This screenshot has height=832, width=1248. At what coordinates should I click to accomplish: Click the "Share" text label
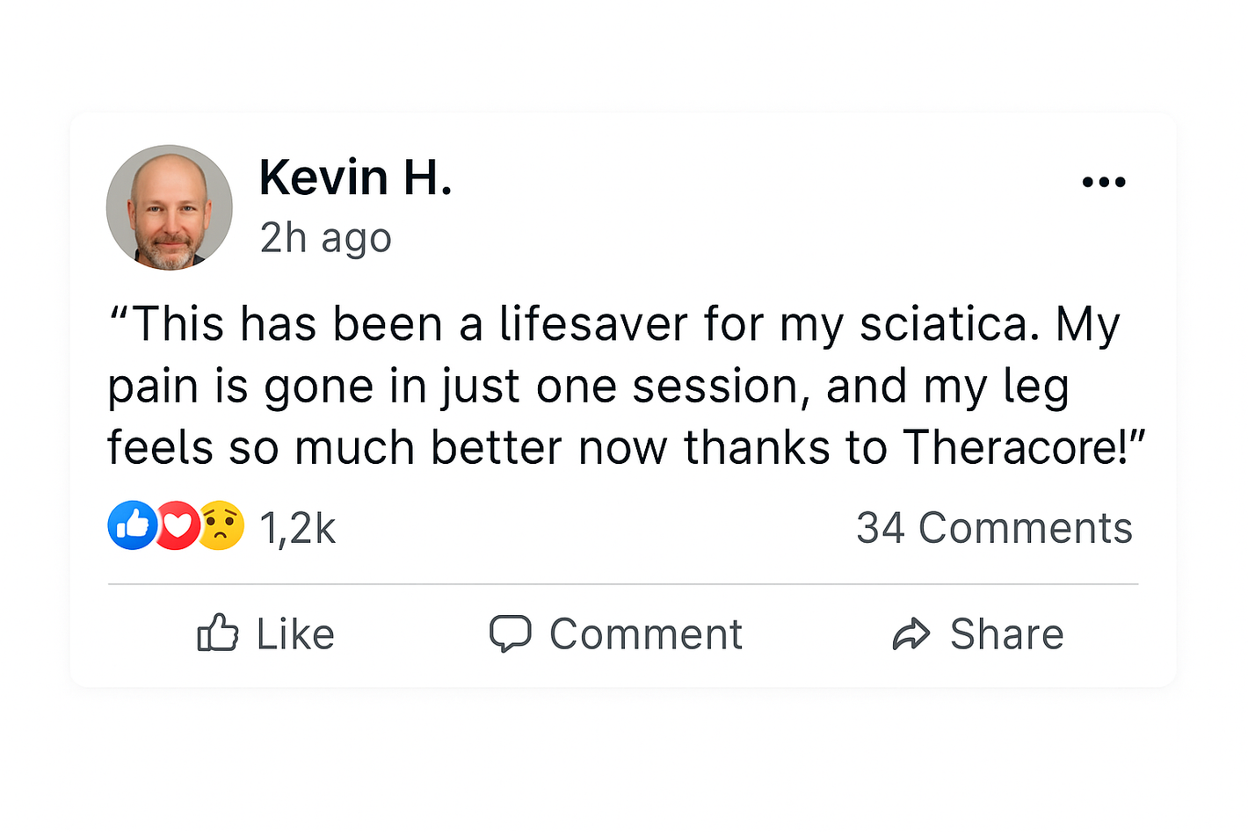click(1006, 634)
